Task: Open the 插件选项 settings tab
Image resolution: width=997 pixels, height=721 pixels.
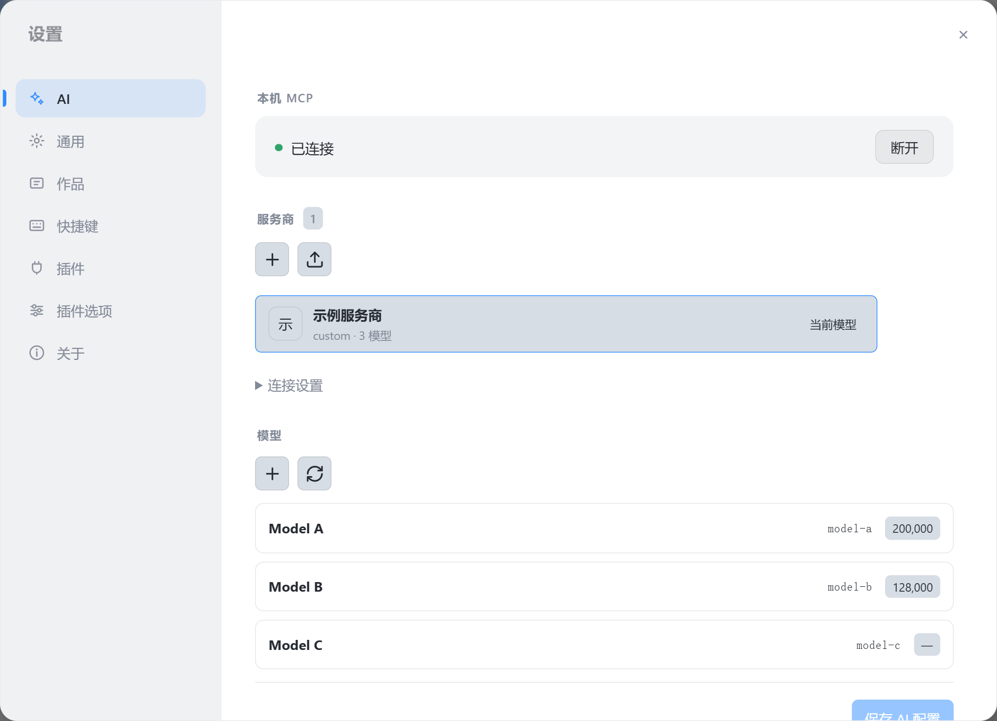Action: pos(110,311)
